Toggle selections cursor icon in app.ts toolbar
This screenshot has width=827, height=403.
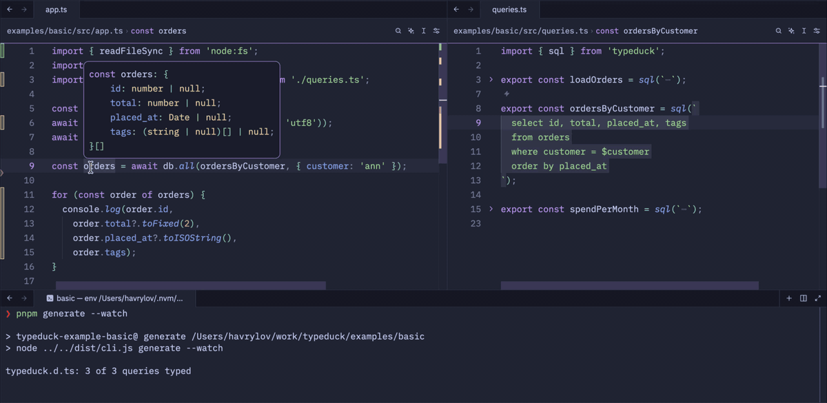[423, 31]
